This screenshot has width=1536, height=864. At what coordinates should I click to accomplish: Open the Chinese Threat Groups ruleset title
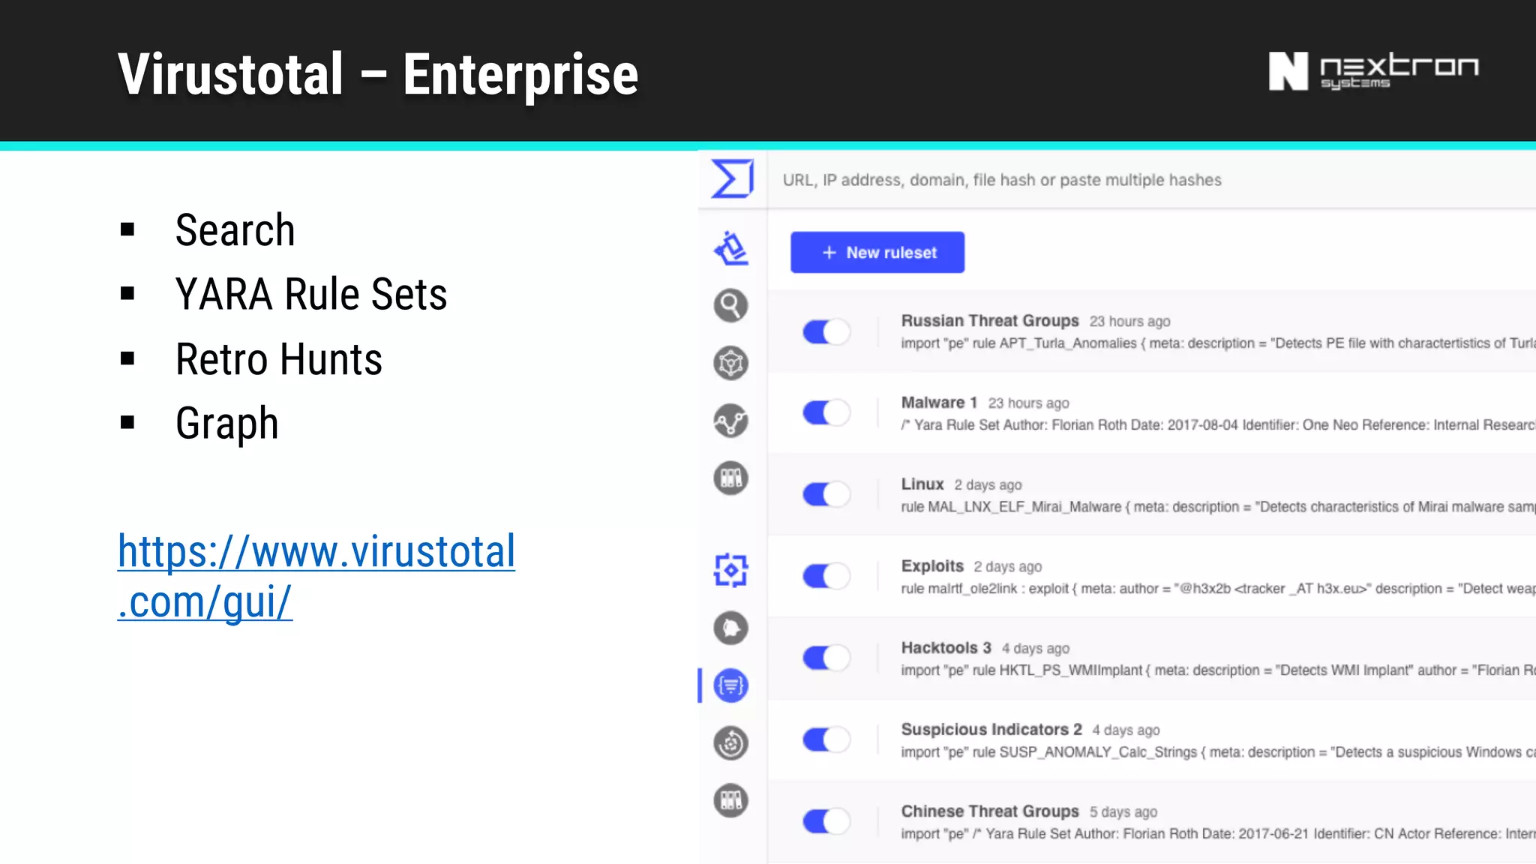click(990, 811)
